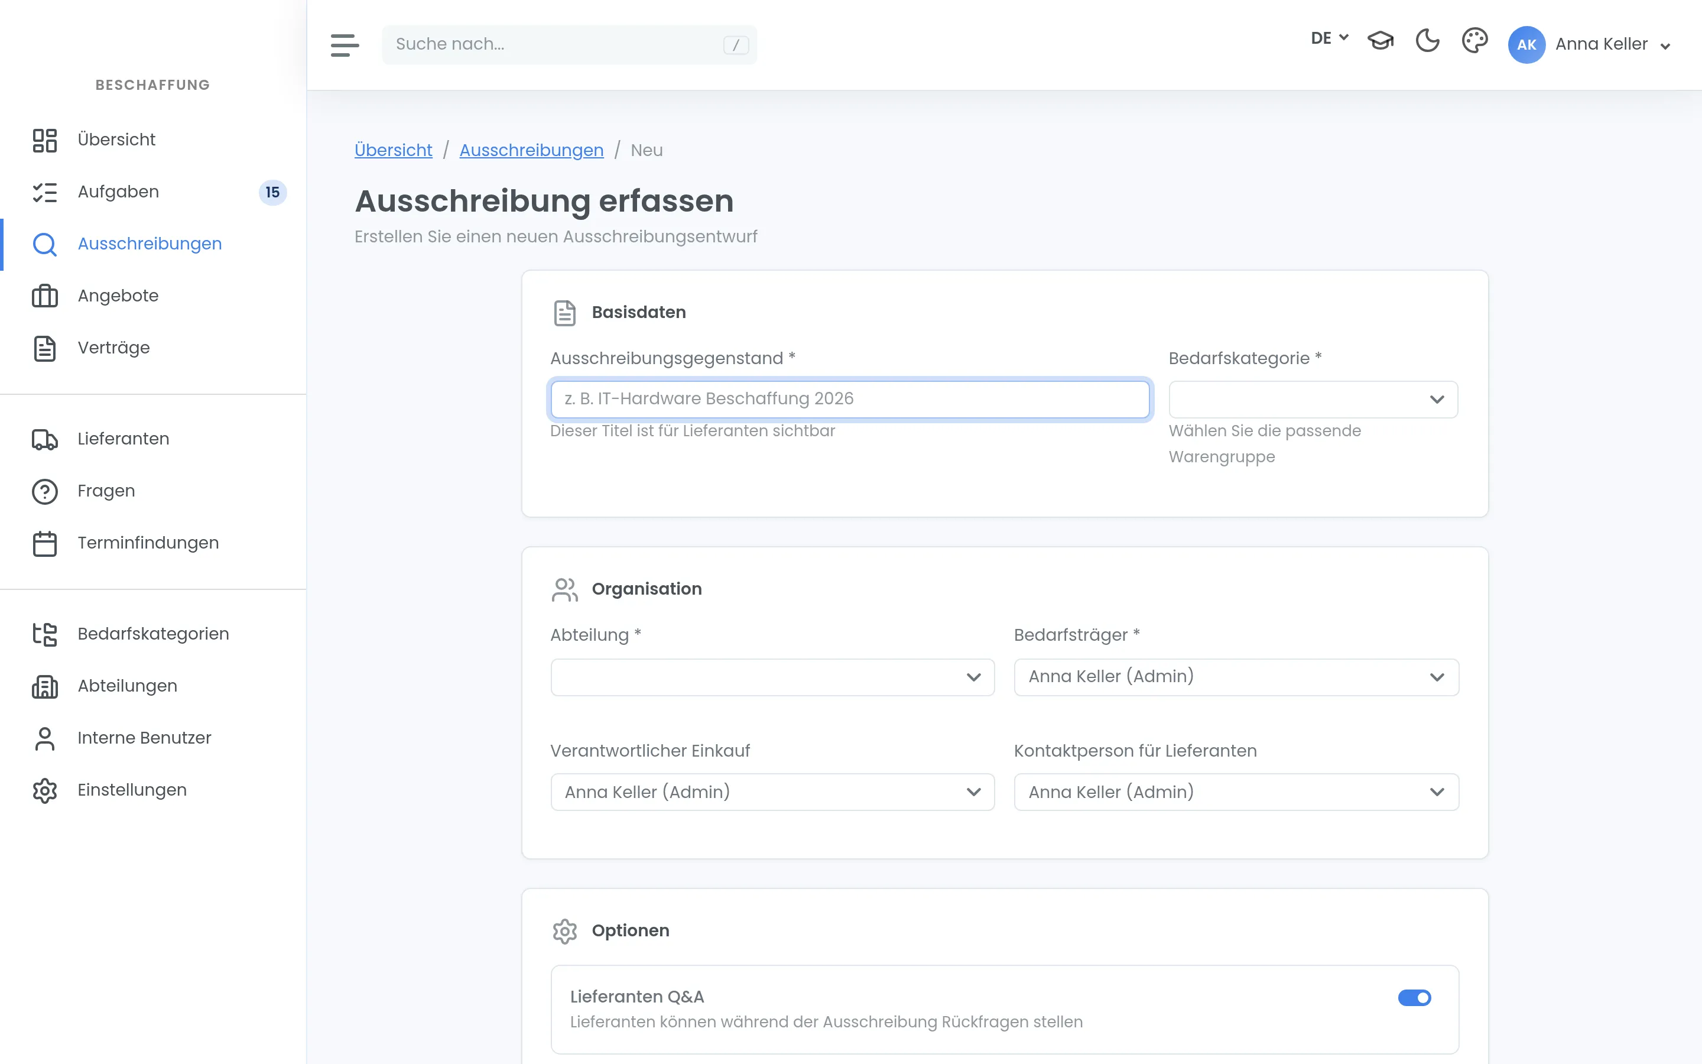
Task: Click the slash shortcut hint in search
Action: [736, 45]
